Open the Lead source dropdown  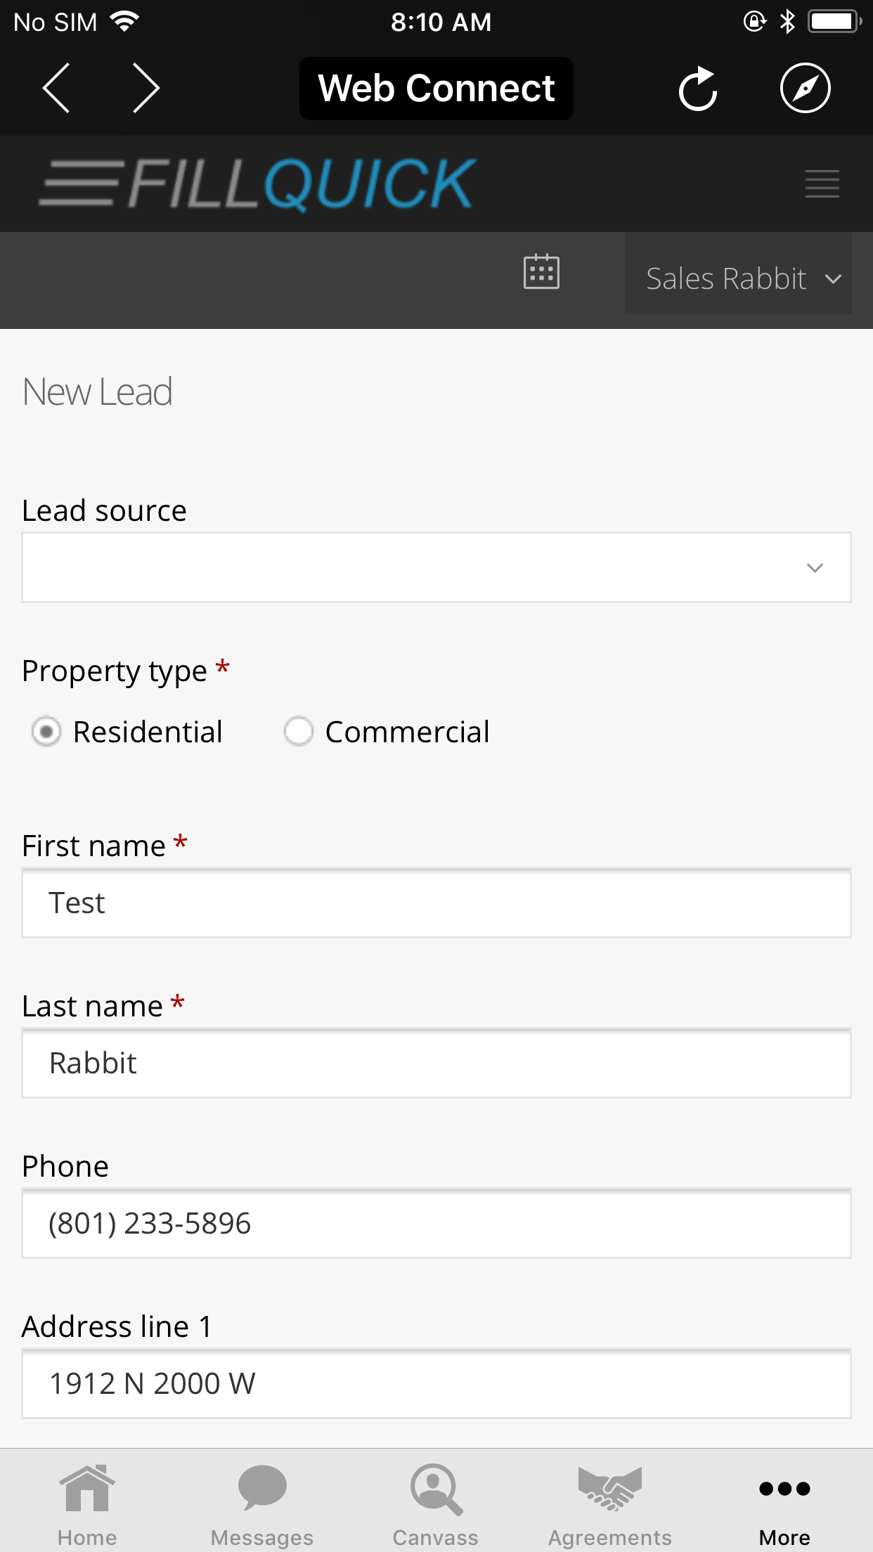pyautogui.click(x=436, y=567)
